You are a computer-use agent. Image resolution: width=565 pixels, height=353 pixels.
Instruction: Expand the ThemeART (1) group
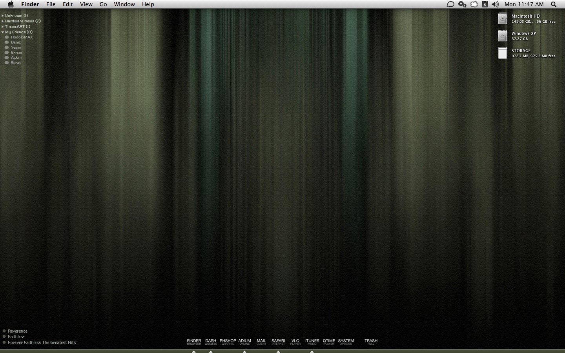(x=3, y=27)
